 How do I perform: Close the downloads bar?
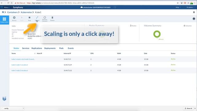[x=195, y=108]
